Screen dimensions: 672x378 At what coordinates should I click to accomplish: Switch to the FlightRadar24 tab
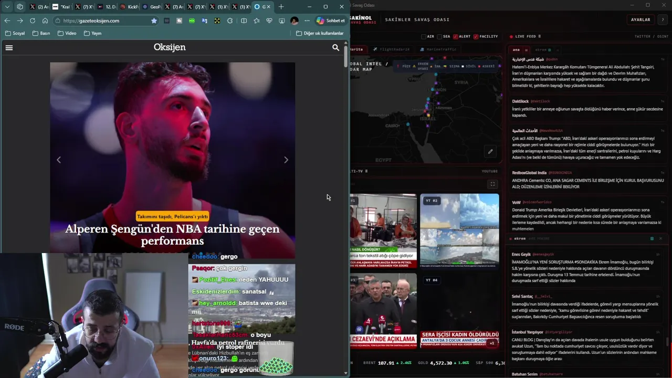pos(391,49)
